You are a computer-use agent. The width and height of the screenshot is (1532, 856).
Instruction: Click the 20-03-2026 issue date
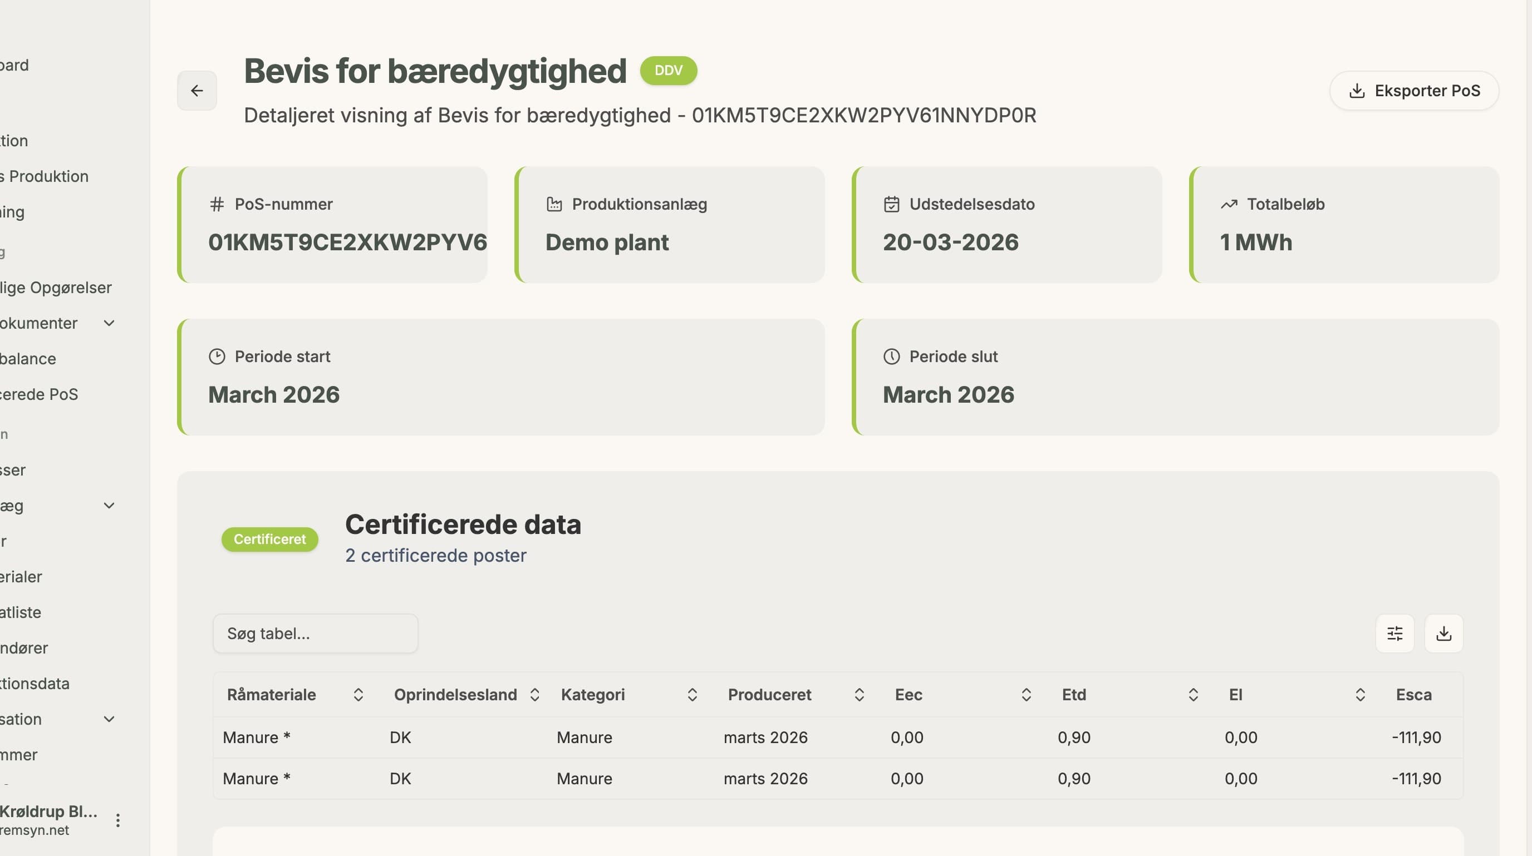[x=950, y=243]
